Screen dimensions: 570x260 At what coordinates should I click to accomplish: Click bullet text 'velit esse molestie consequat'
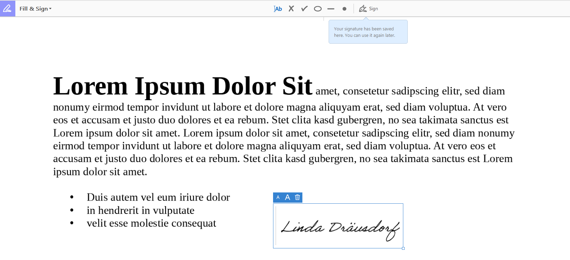151,223
